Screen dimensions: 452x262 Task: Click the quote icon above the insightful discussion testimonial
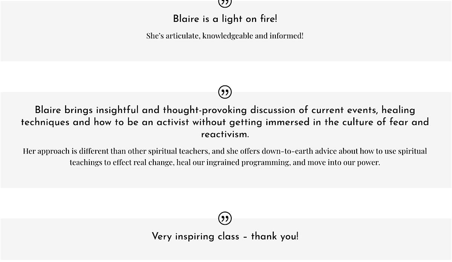[x=225, y=92]
